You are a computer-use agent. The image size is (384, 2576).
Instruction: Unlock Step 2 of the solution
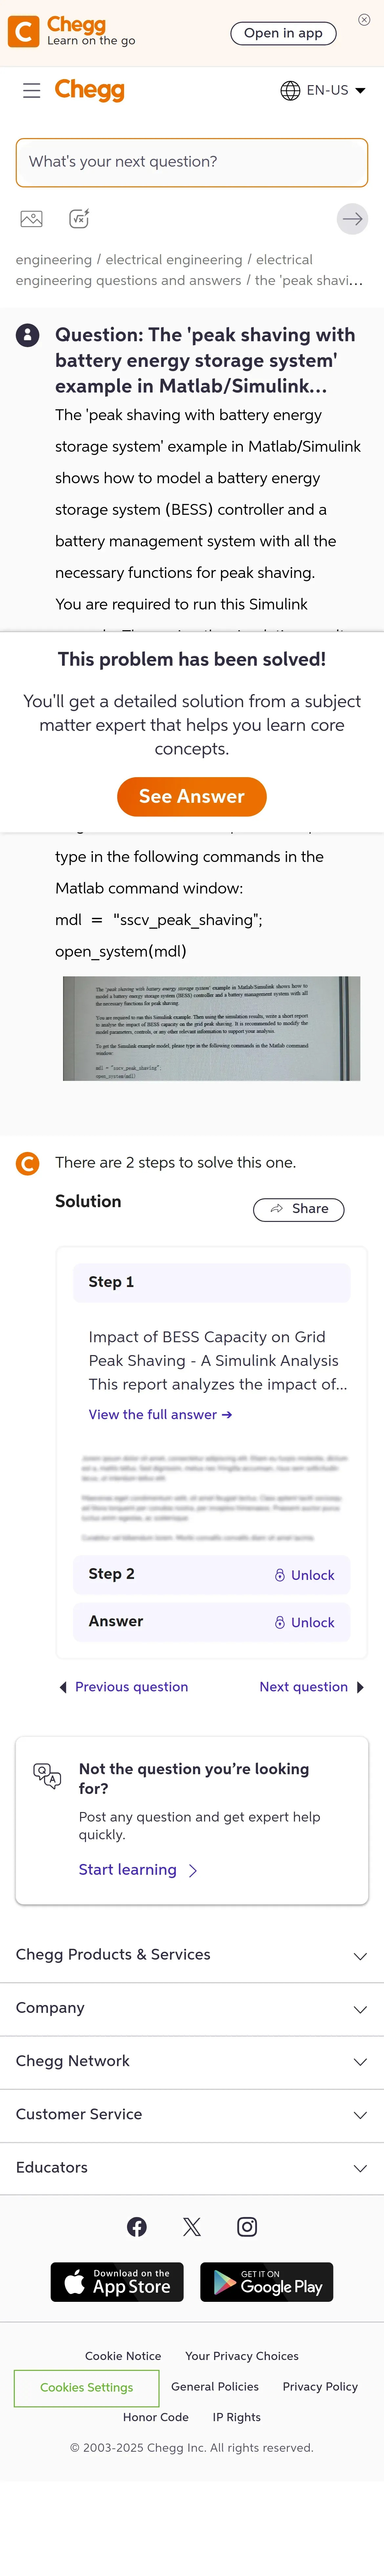point(304,1575)
